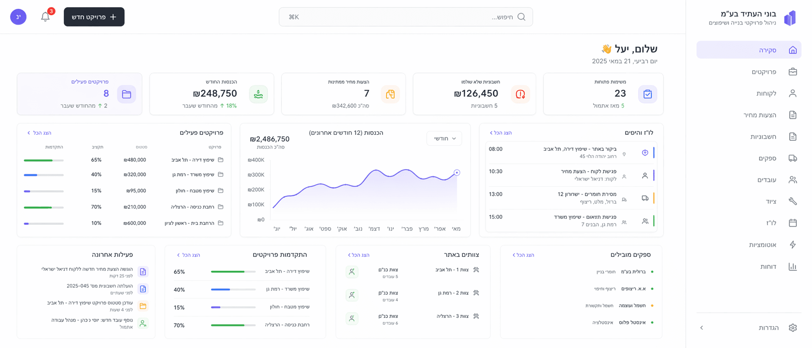Click the folder icon for the project status update

coord(143,306)
